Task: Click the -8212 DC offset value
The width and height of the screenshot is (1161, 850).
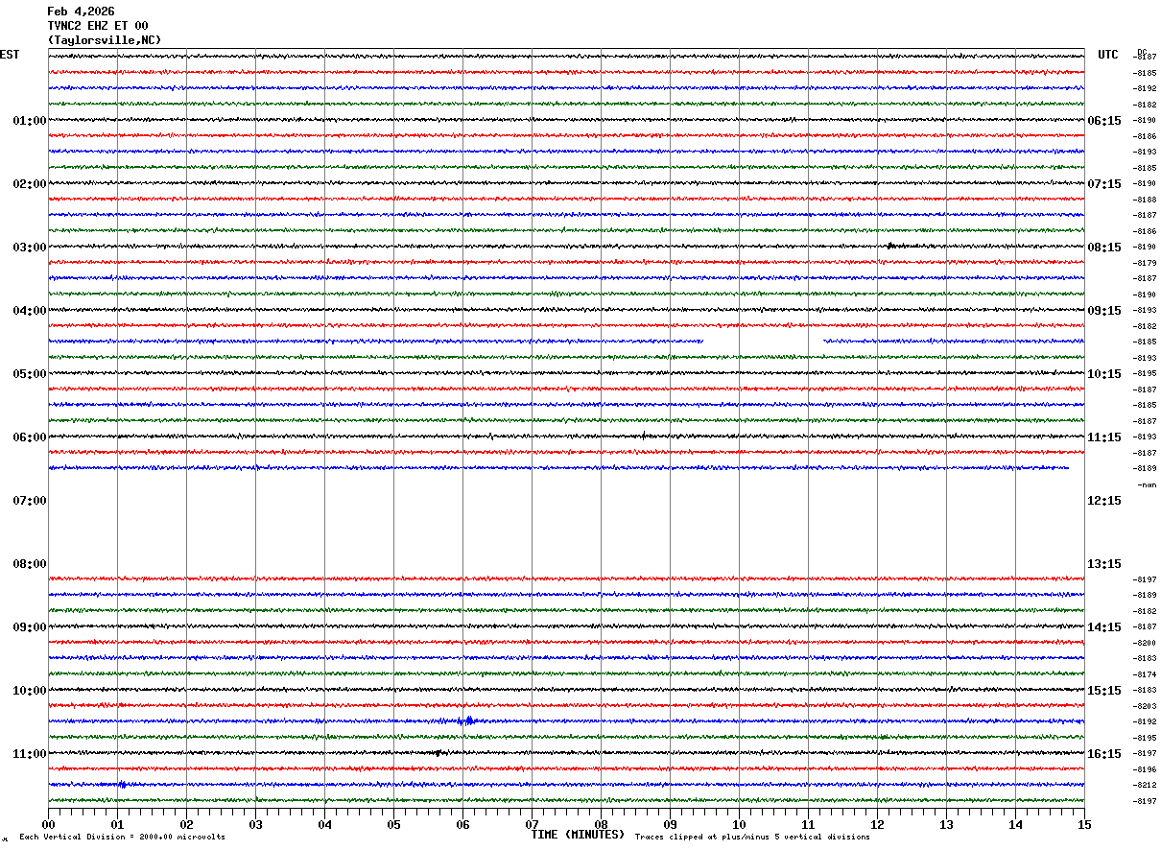Action: (1146, 785)
